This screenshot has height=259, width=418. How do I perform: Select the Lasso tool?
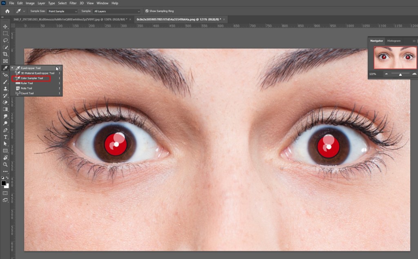pos(5,40)
